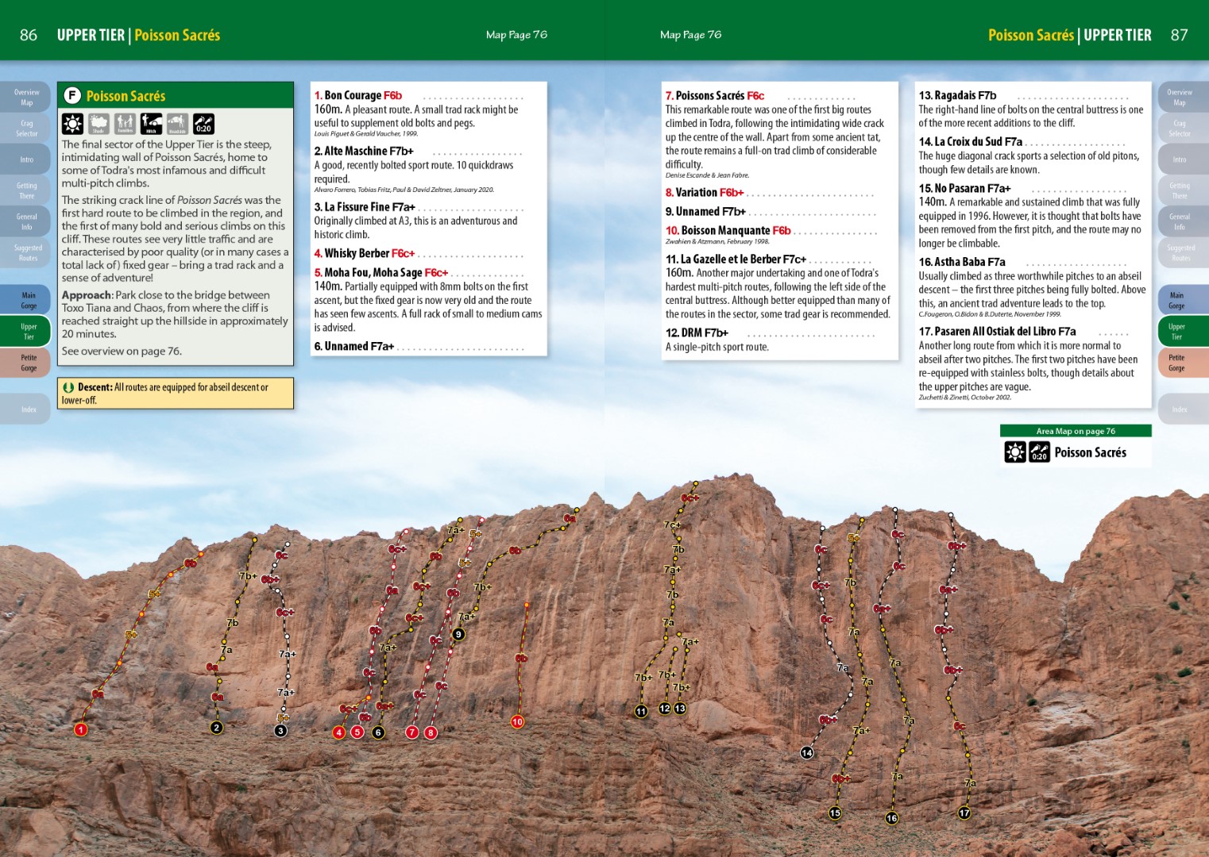Image resolution: width=1209 pixels, height=857 pixels.
Task: Select route marker 6 on the cliff photo
Action: coord(378,732)
